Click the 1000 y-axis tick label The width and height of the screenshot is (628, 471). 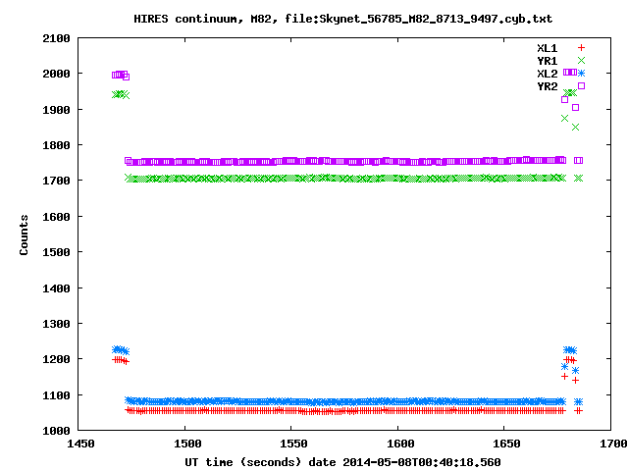click(56, 431)
